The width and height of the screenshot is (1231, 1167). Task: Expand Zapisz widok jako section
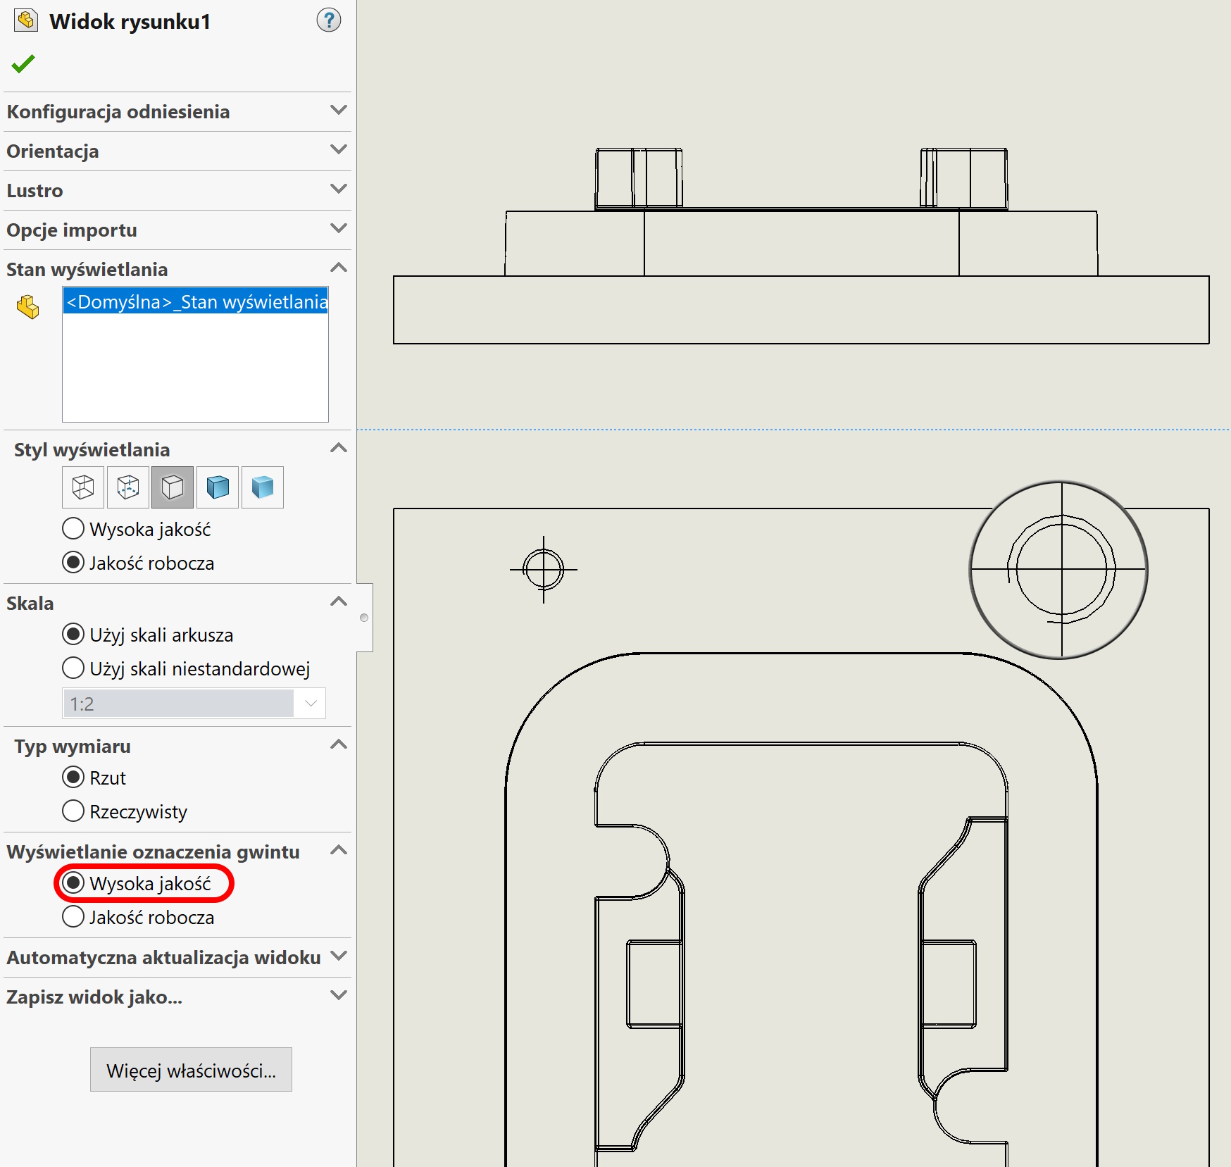[x=339, y=996]
